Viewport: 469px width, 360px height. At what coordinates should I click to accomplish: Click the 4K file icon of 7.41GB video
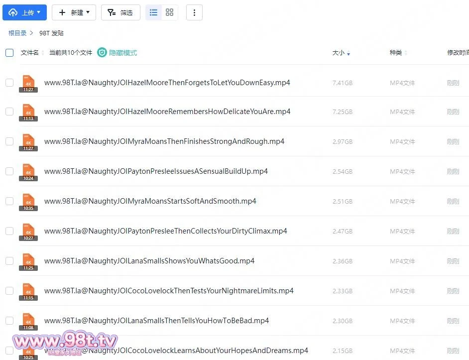click(28, 83)
